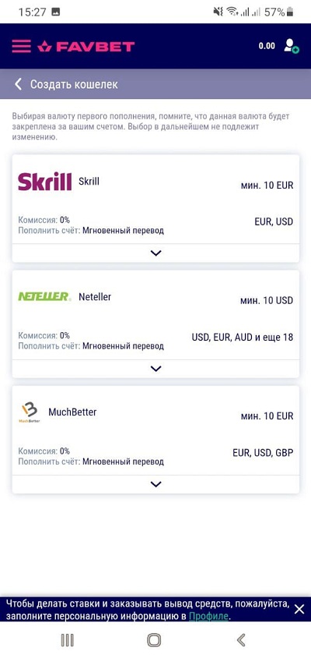Select the MuchBetter logo
311x658 pixels.
click(x=30, y=412)
